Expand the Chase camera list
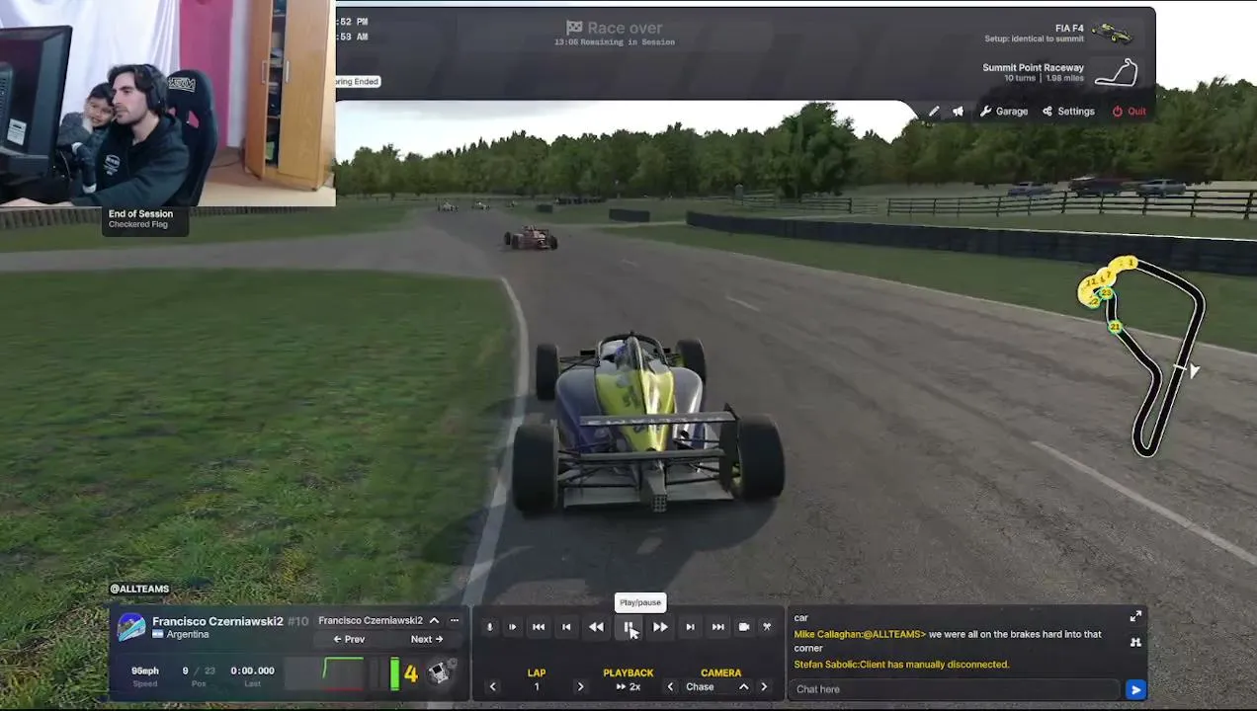 pos(743,687)
